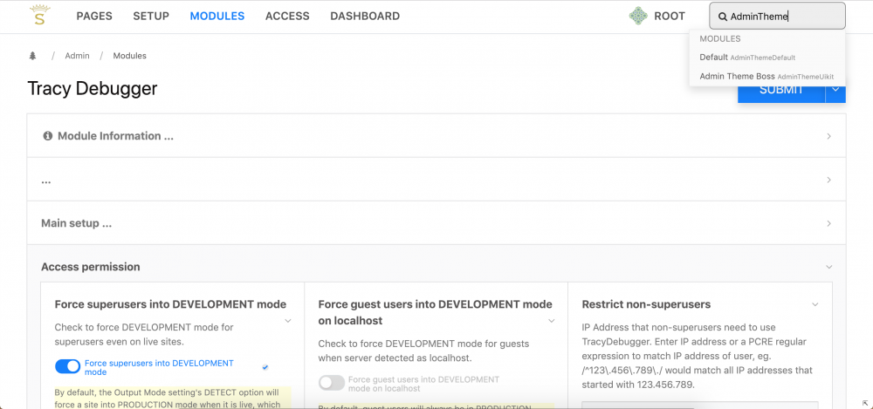Image resolution: width=873 pixels, height=409 pixels.
Task: Open the Pages menu
Action: point(94,16)
